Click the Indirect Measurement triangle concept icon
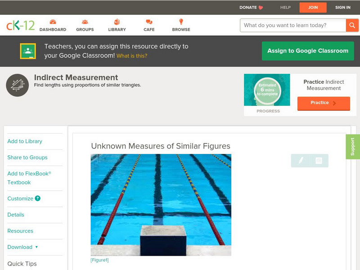Screen dimensions: 360x270 click(18, 85)
